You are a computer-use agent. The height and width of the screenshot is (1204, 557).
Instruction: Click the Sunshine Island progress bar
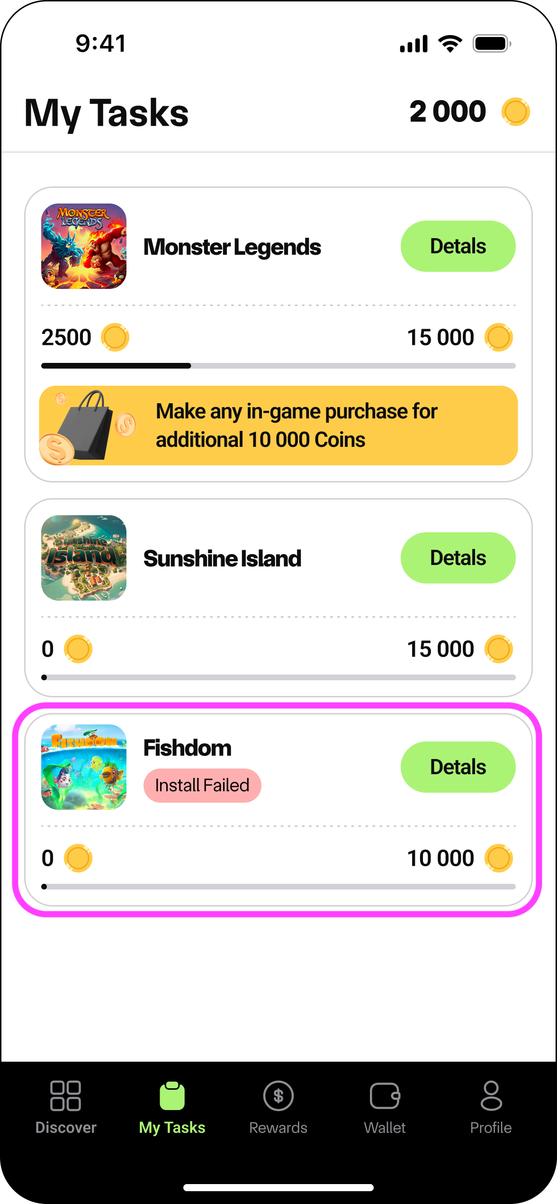[x=278, y=677]
